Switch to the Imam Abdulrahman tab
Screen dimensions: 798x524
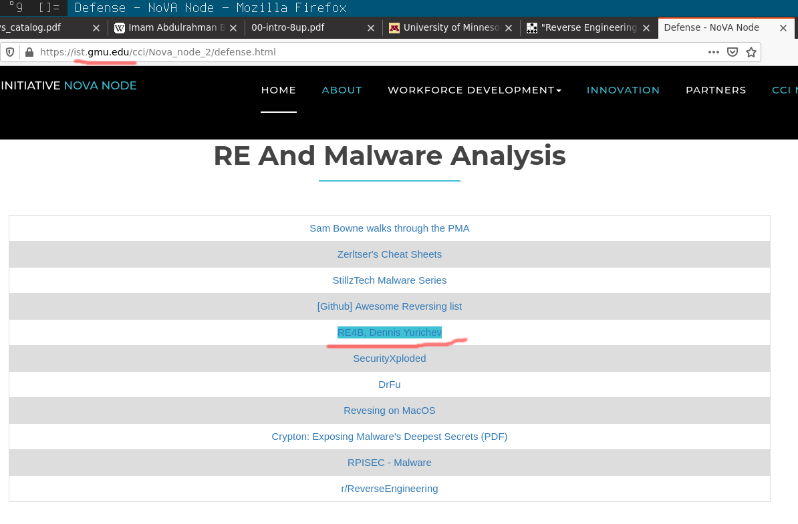[x=176, y=27]
